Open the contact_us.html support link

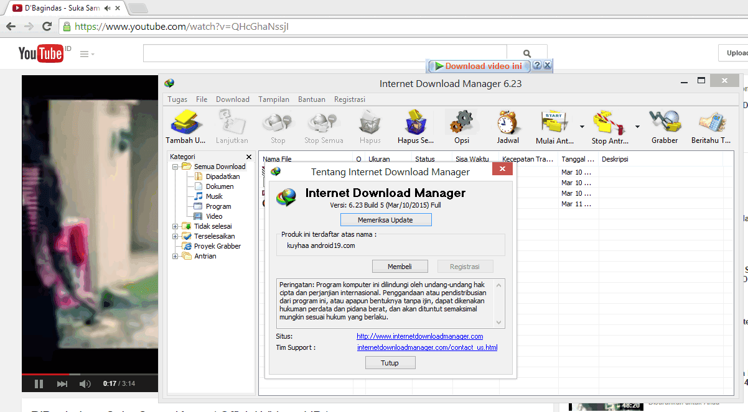point(427,347)
